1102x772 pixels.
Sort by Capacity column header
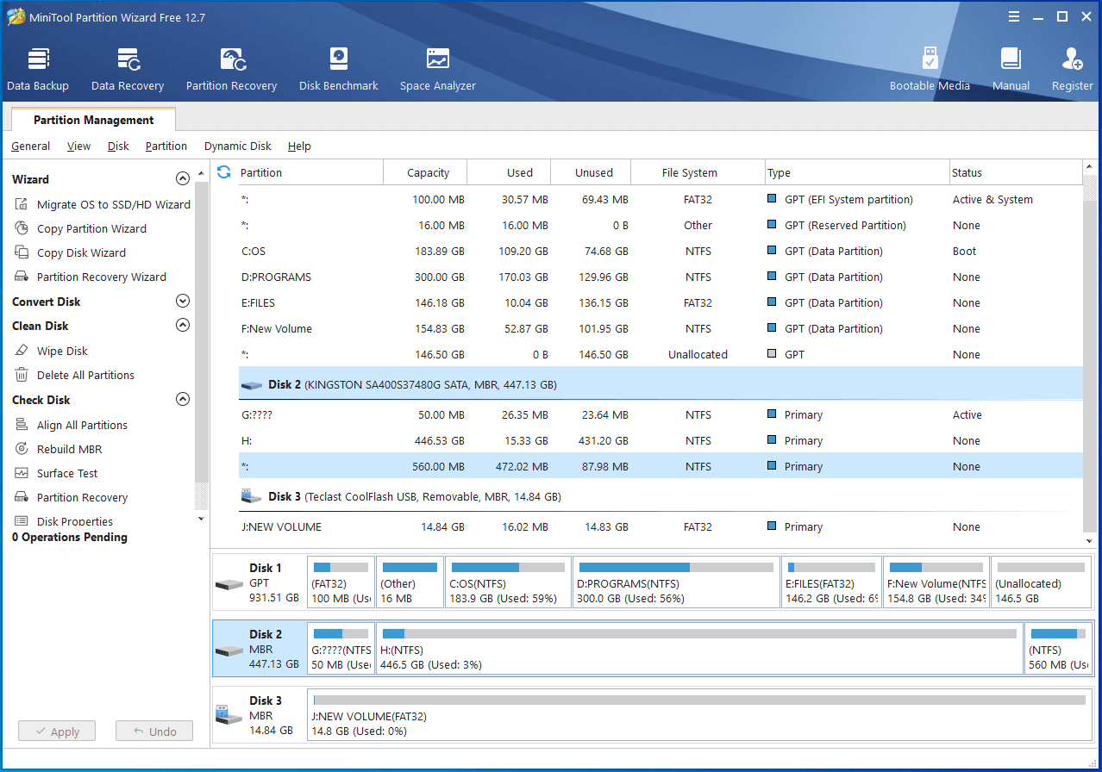point(425,172)
